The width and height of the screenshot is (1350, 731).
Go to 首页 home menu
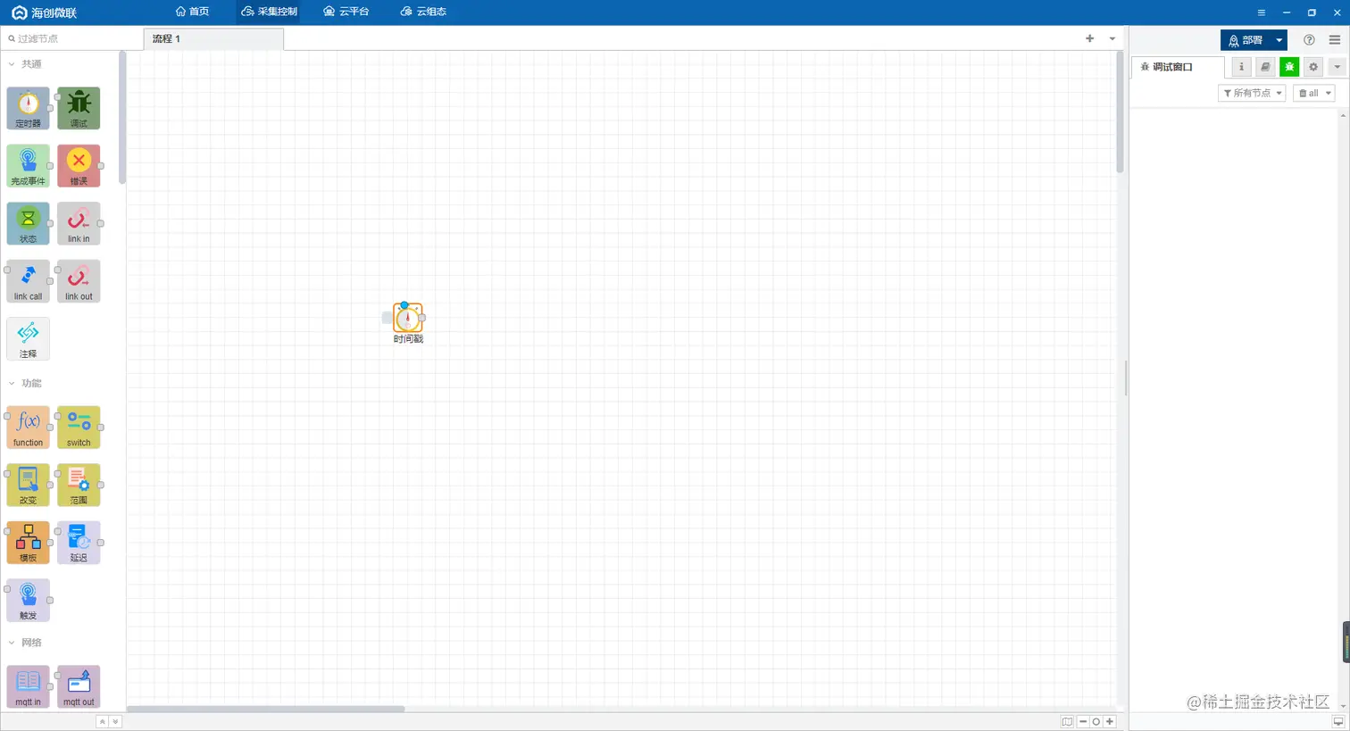pos(192,12)
